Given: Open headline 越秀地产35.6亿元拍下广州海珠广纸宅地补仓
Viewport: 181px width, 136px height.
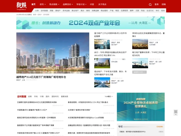Looking at the screenshot, I should tap(41, 77).
